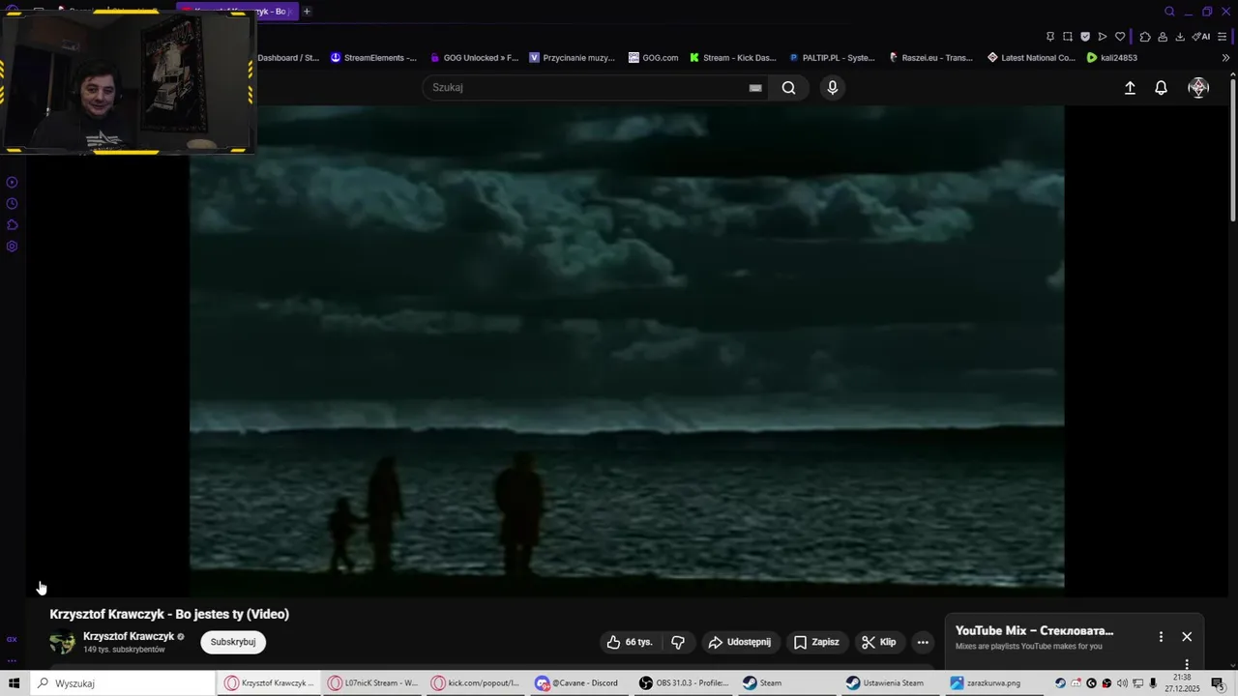Start voice search with the microphone icon
This screenshot has height=696, width=1238.
coord(833,88)
